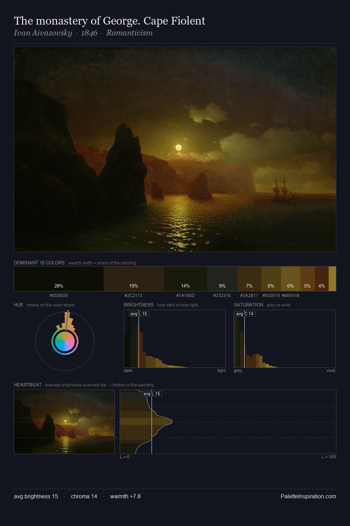Click the 'vivid' saturation axis label
The height and width of the screenshot is (526, 350).
[x=331, y=371]
